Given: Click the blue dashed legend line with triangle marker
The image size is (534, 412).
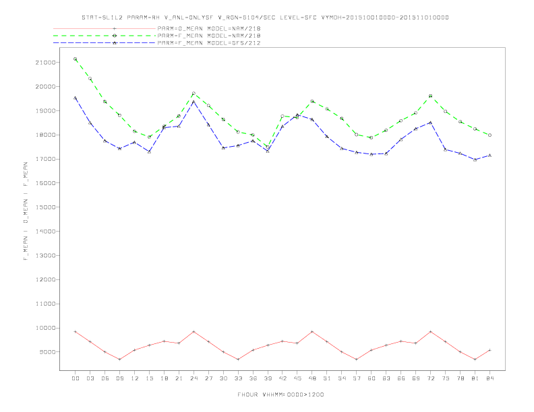Looking at the screenshot, I should [x=105, y=43].
